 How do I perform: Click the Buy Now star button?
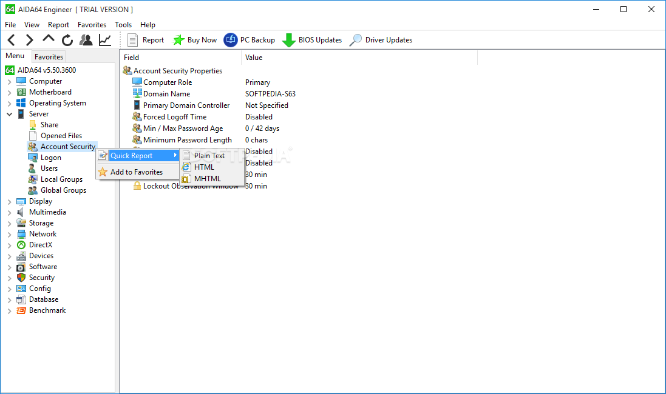(x=195, y=40)
